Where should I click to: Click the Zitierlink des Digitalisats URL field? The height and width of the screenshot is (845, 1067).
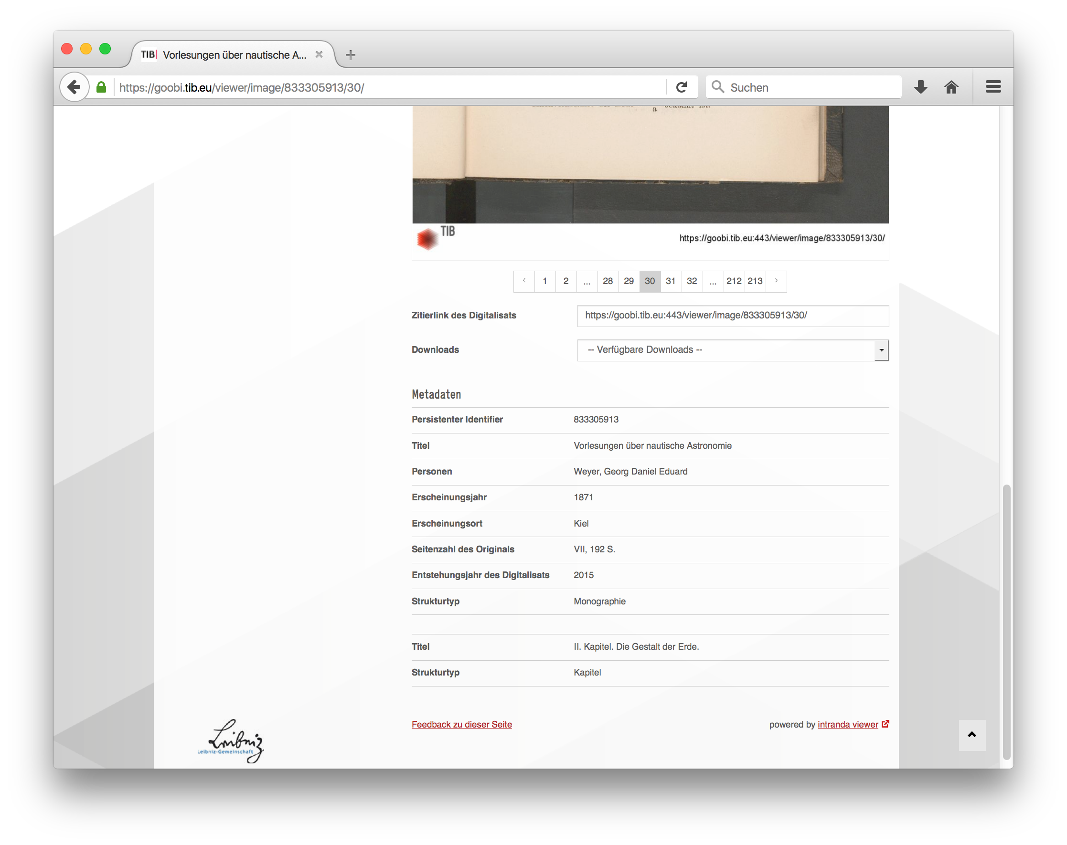pyautogui.click(x=733, y=316)
